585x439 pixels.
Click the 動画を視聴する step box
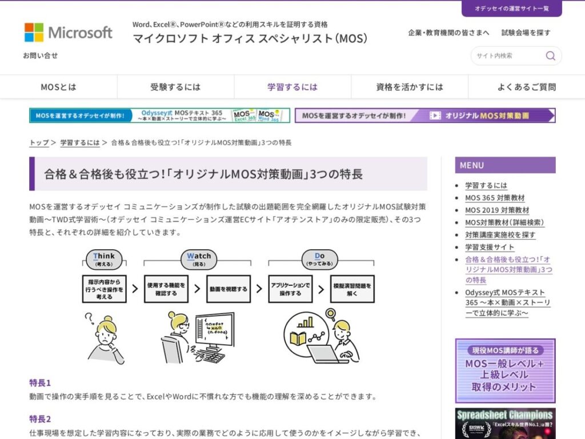(x=229, y=289)
